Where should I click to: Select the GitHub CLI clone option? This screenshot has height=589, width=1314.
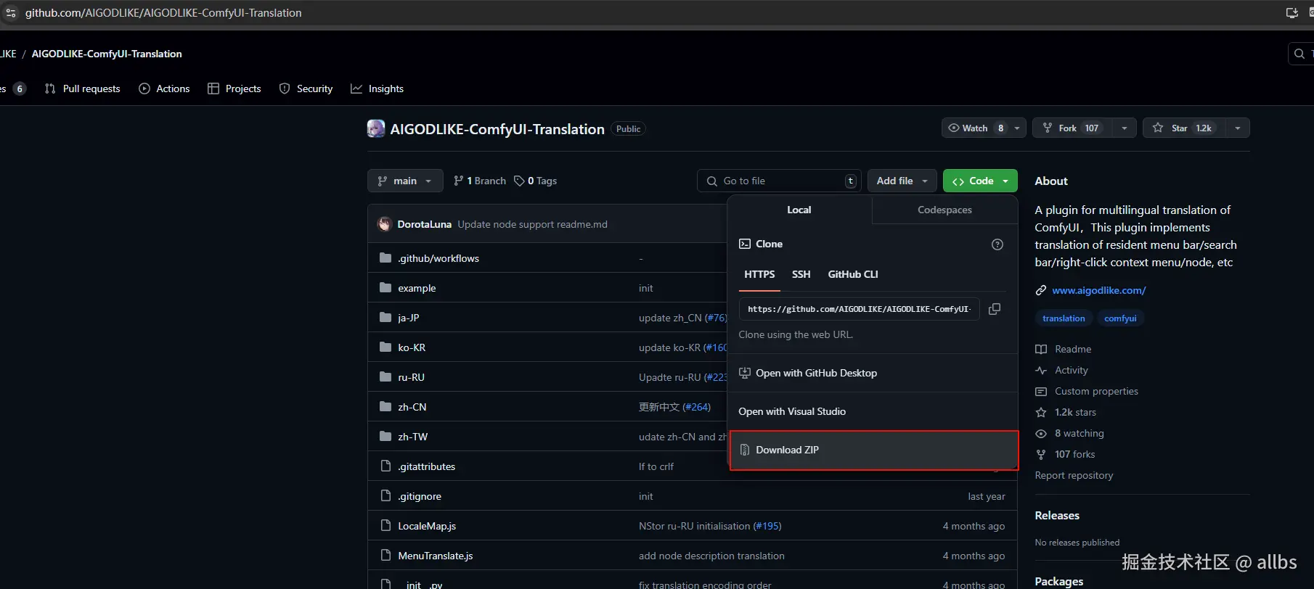point(853,274)
